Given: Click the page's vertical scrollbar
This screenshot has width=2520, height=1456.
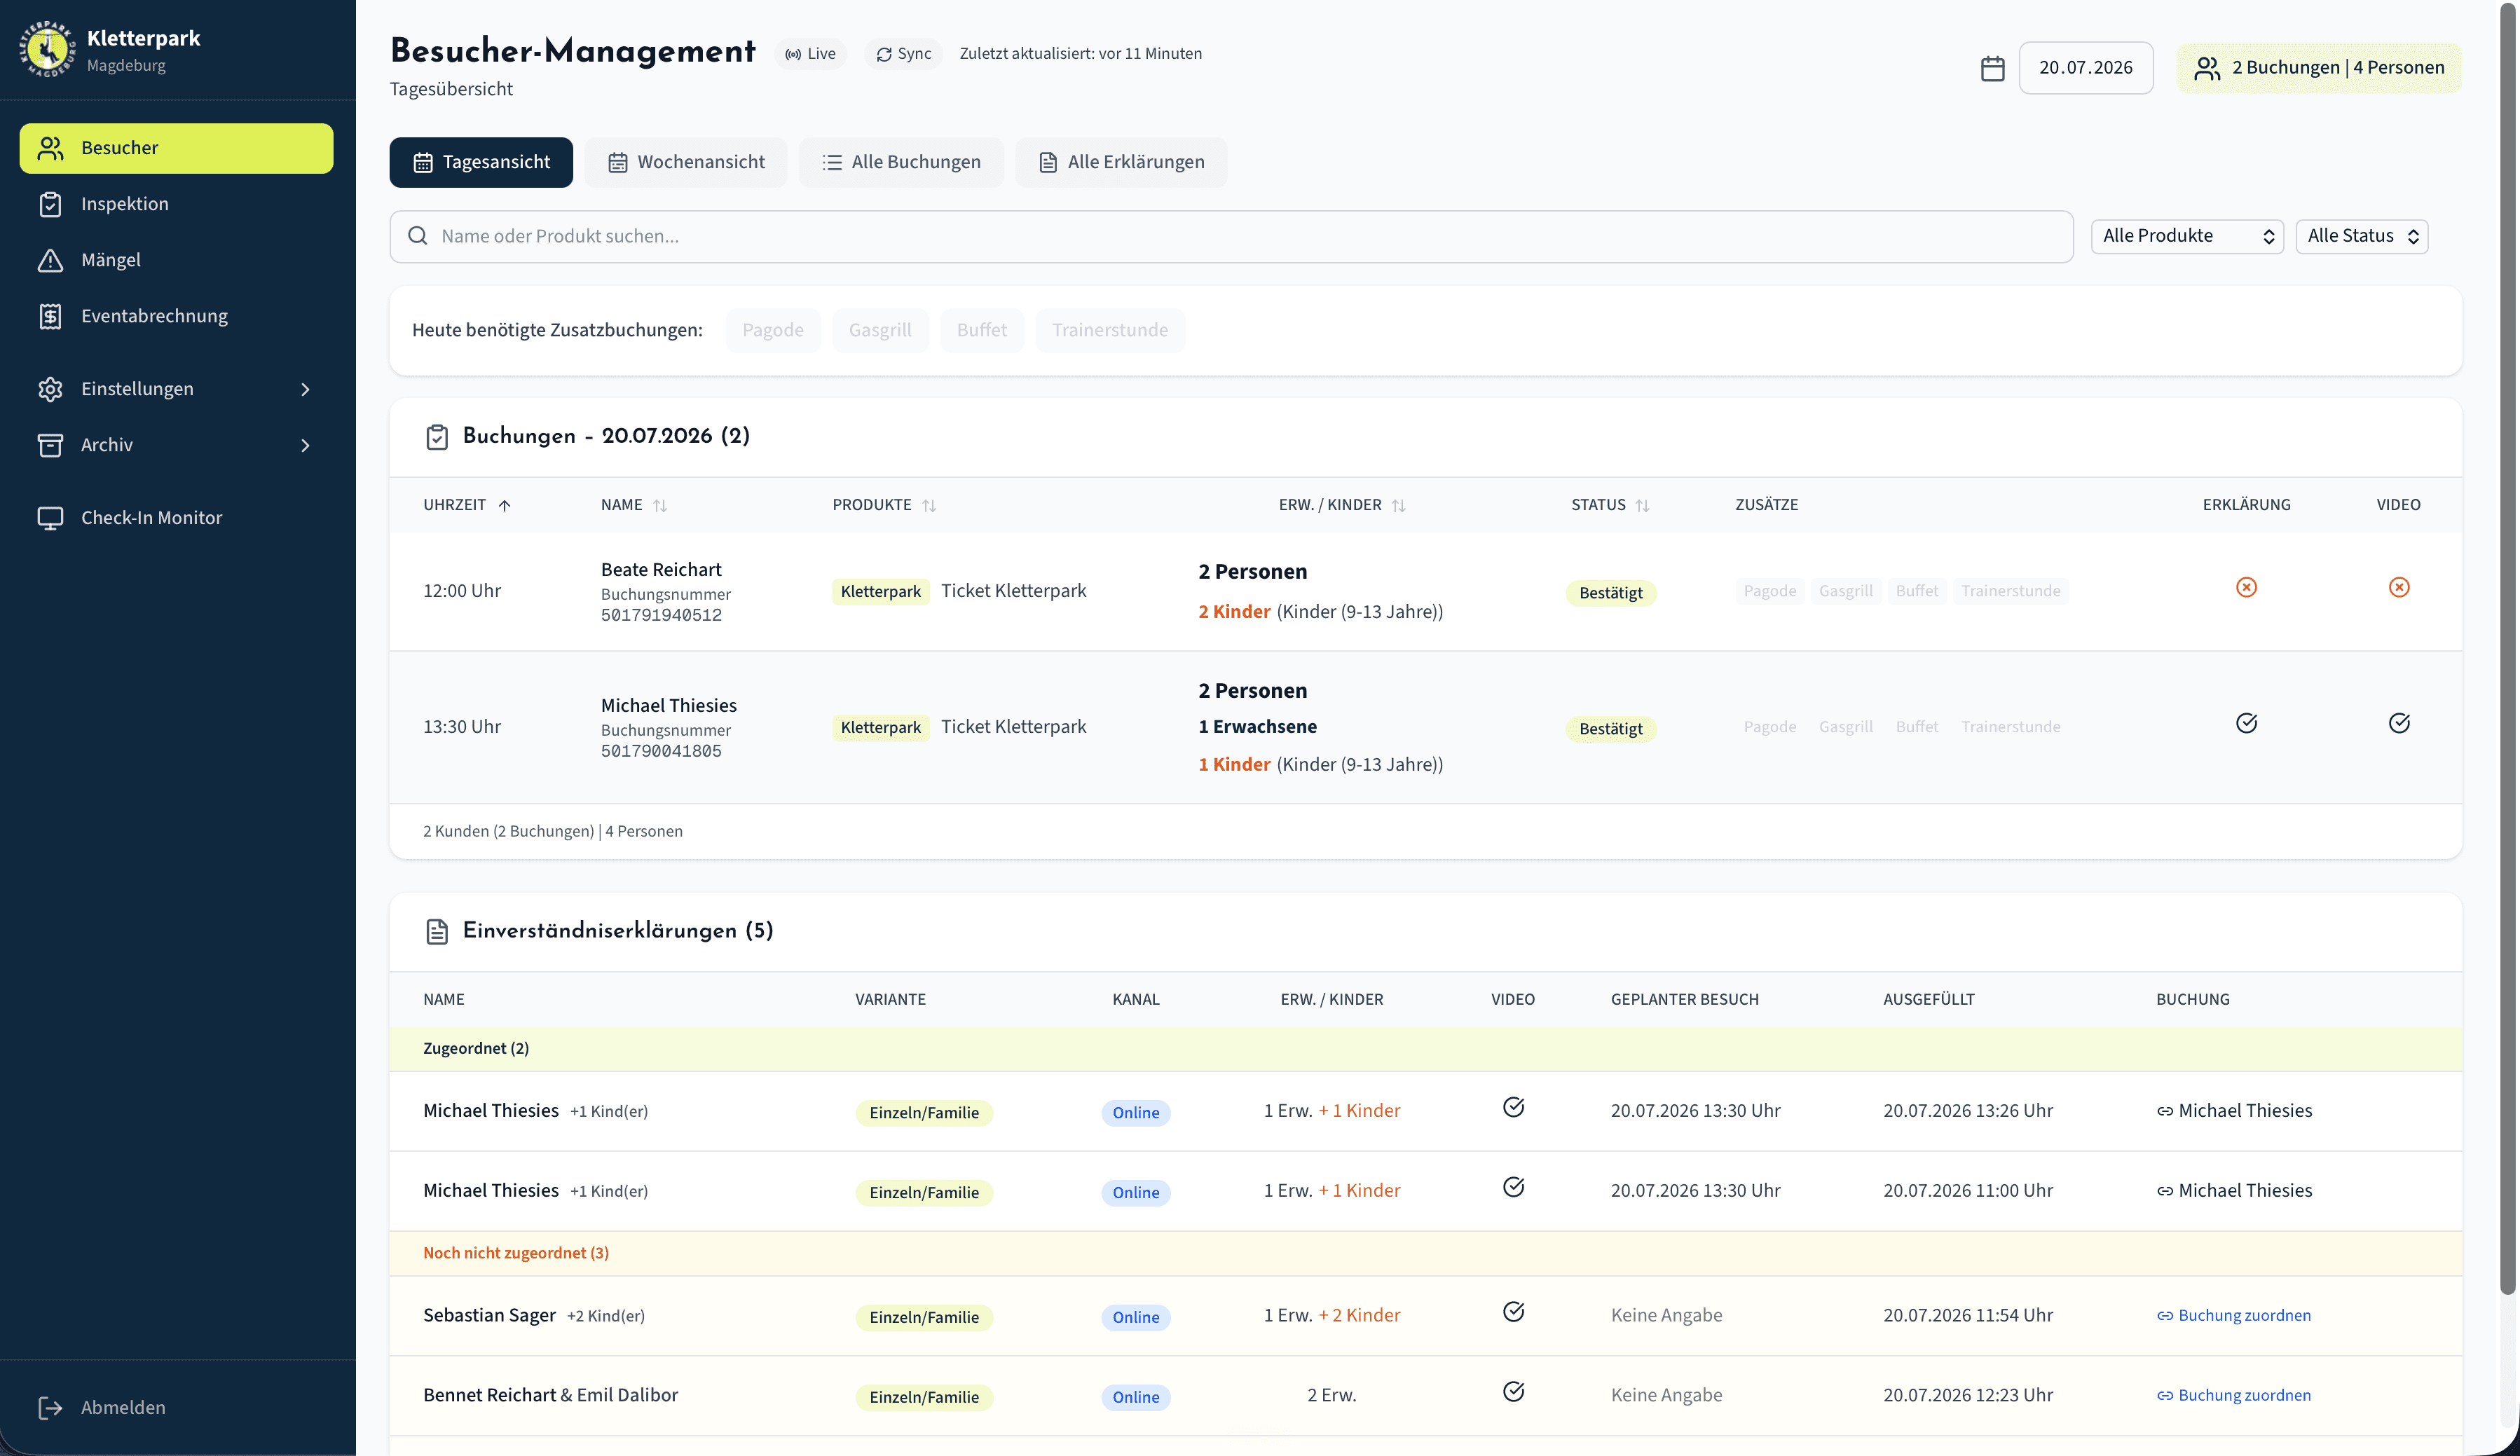Looking at the screenshot, I should (x=2508, y=650).
